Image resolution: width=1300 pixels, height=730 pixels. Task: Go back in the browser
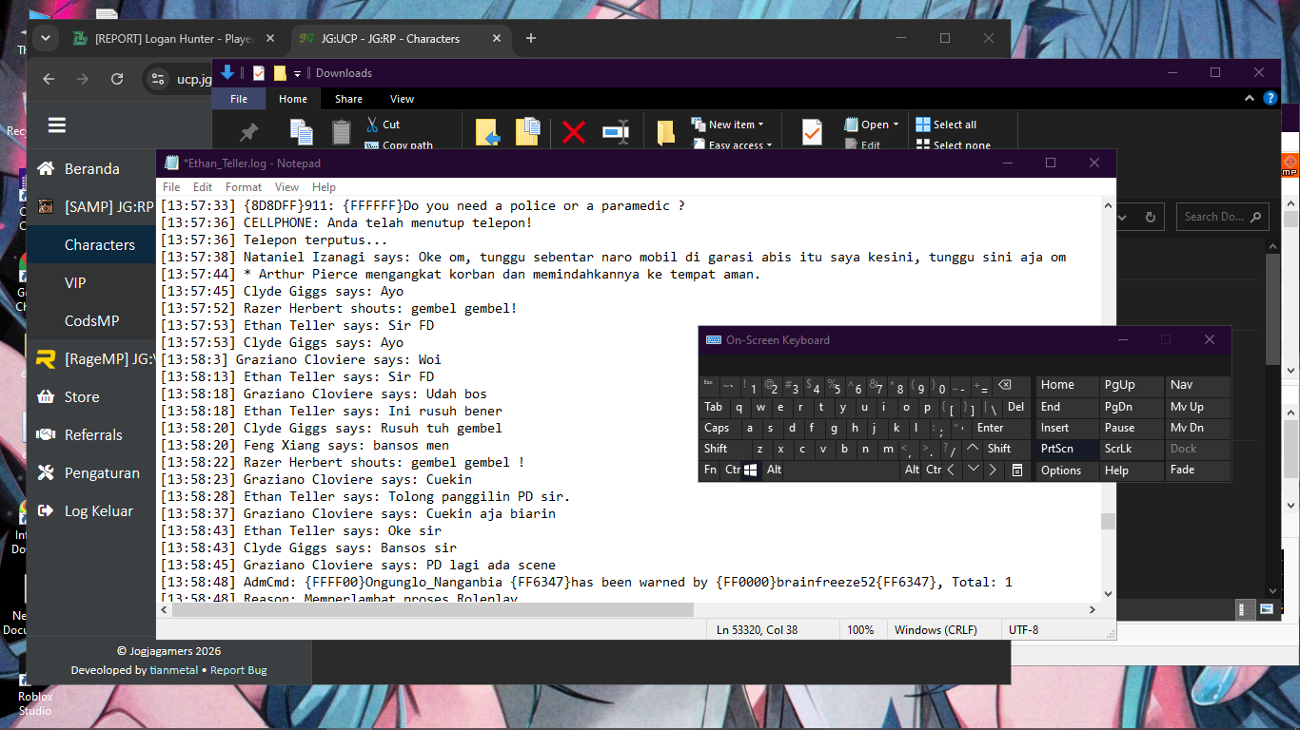49,79
